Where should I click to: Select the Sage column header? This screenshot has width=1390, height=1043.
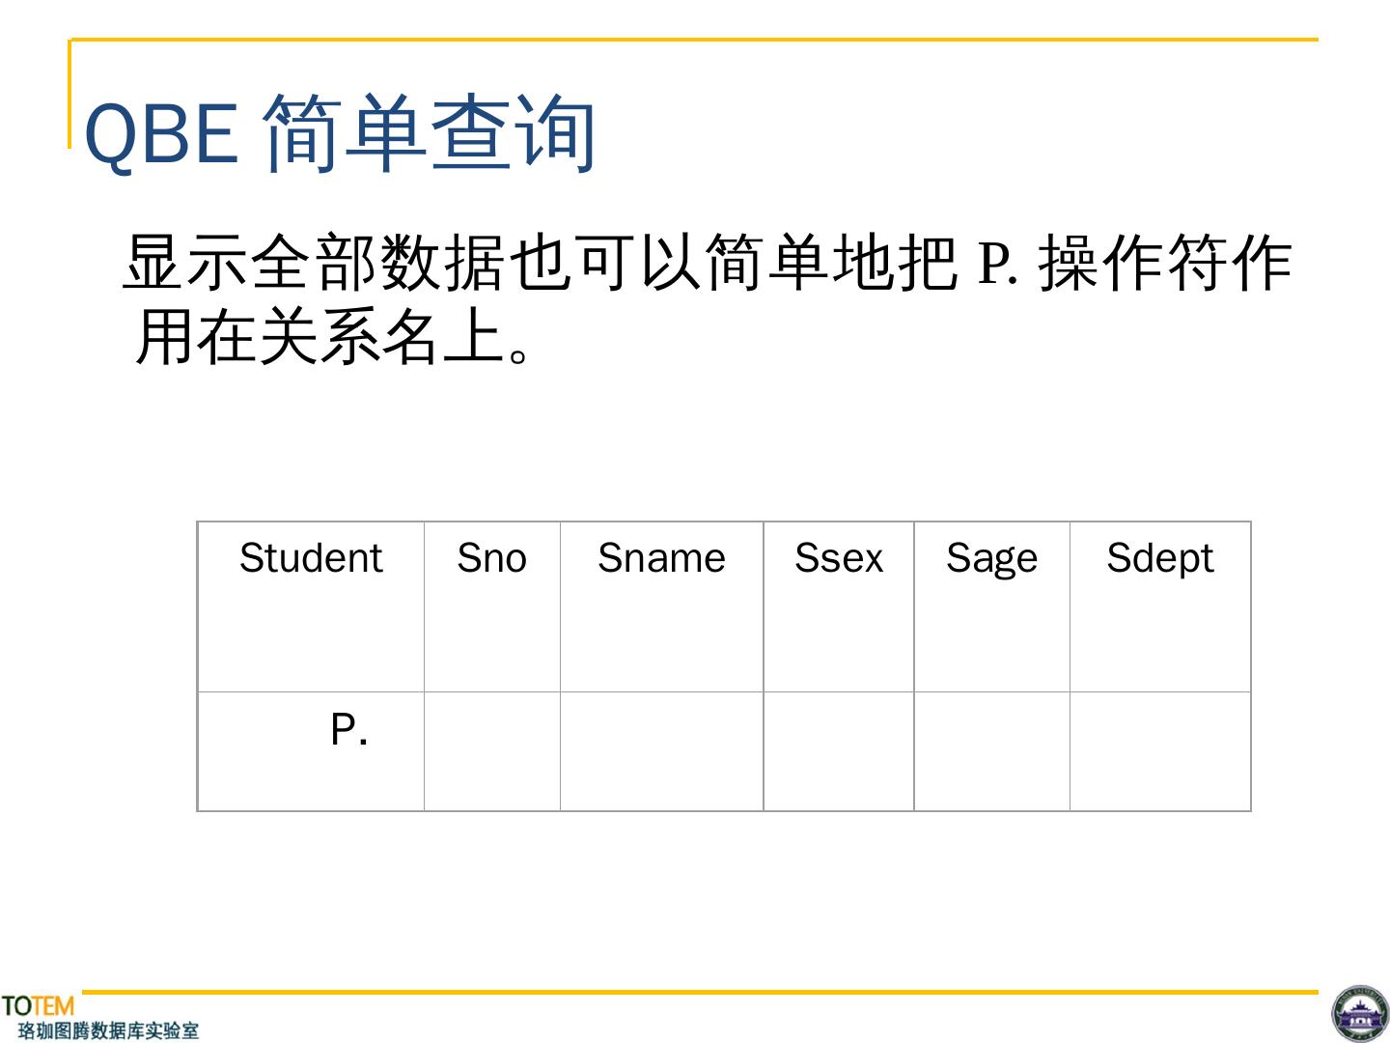click(x=991, y=558)
